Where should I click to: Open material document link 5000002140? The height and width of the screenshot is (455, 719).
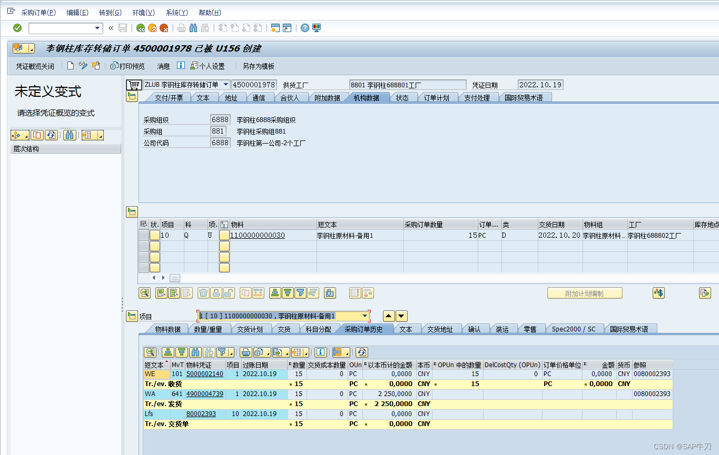coord(204,374)
